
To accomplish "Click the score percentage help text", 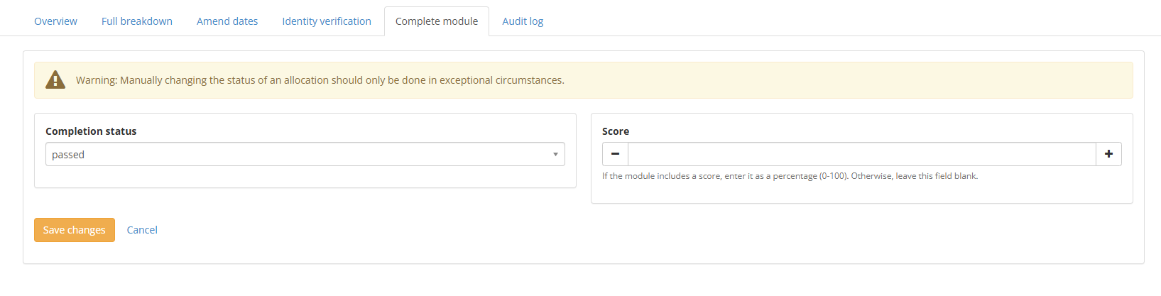I will (x=790, y=176).
